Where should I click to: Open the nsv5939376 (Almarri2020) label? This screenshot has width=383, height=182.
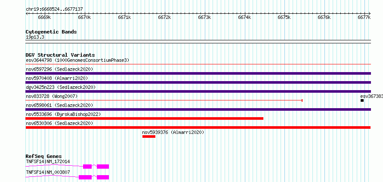coord(173,132)
